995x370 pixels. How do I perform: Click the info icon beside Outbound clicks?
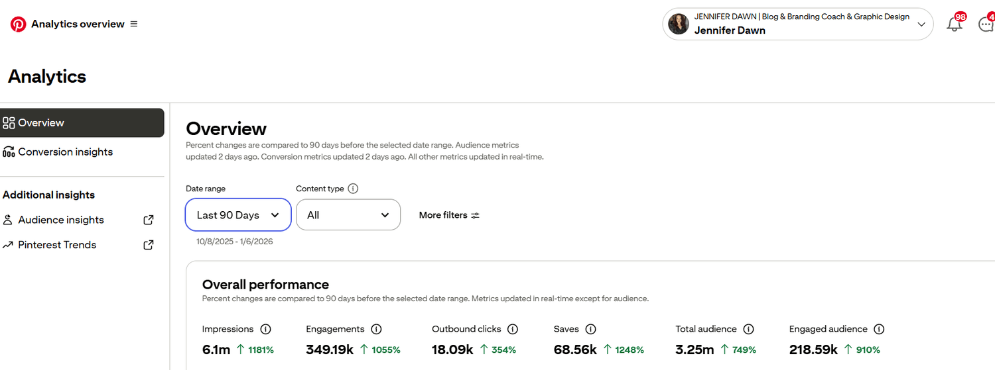512,329
